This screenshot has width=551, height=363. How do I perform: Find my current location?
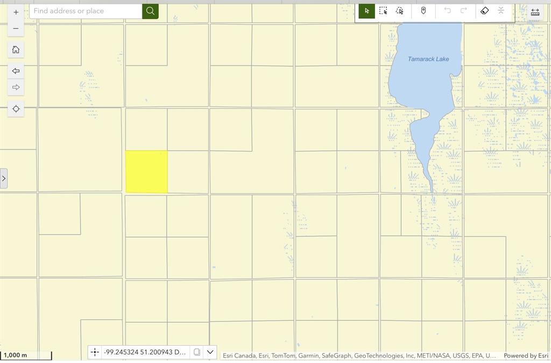click(x=16, y=109)
